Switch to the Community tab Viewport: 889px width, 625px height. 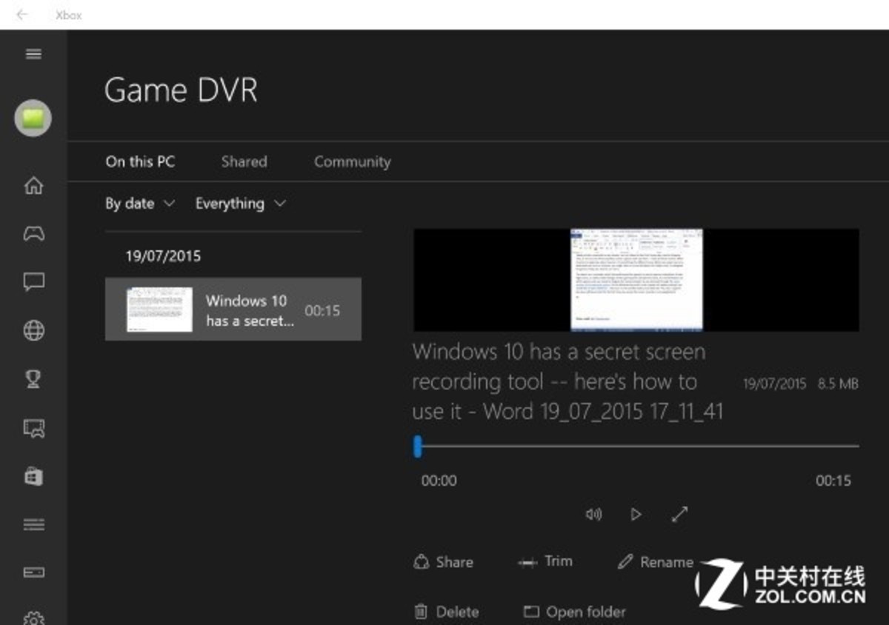[352, 161]
